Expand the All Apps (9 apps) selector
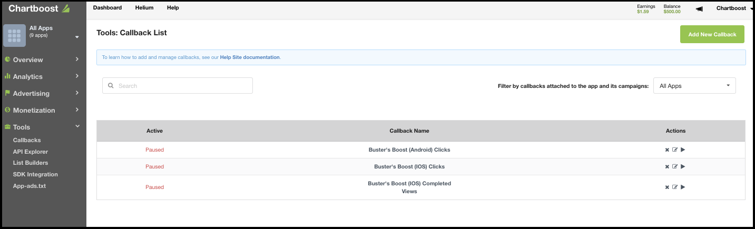The image size is (755, 229). click(x=77, y=37)
